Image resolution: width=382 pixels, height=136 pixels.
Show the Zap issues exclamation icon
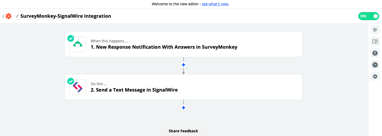[x=375, y=53]
